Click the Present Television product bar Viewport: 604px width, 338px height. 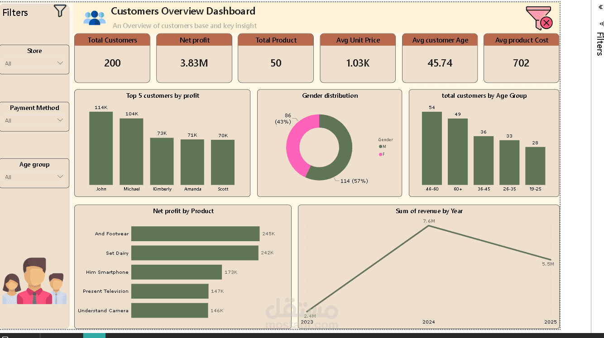pyautogui.click(x=170, y=291)
